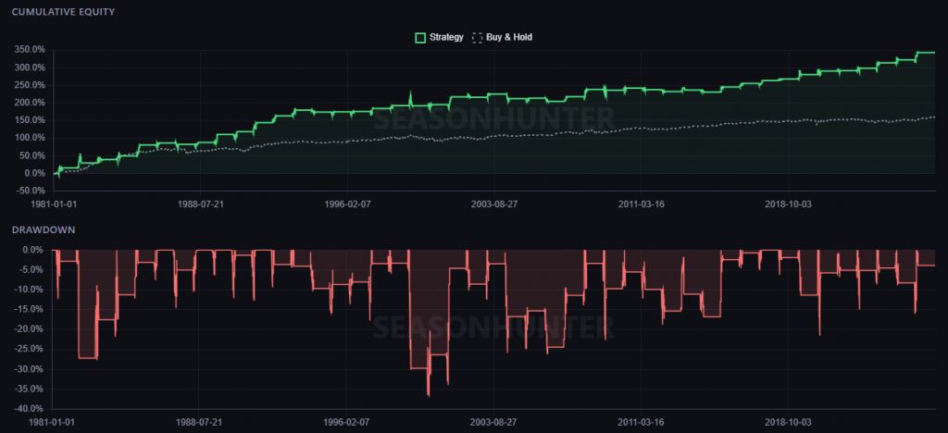This screenshot has width=948, height=433.
Task: Click the Cumulative Equity chart heading
Action: [58, 12]
